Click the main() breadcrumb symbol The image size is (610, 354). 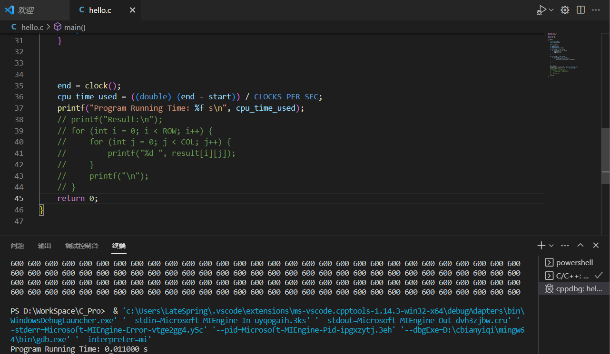(75, 27)
